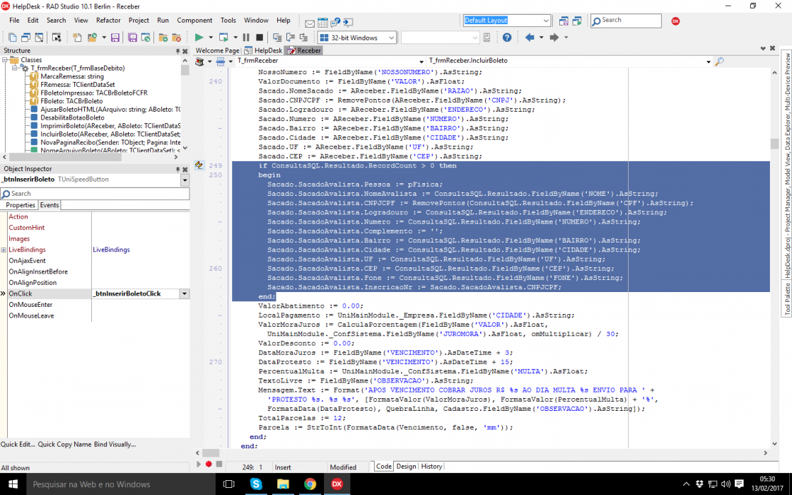The image size is (792, 495).
Task: Open the File menu
Action: pyautogui.click(x=14, y=21)
